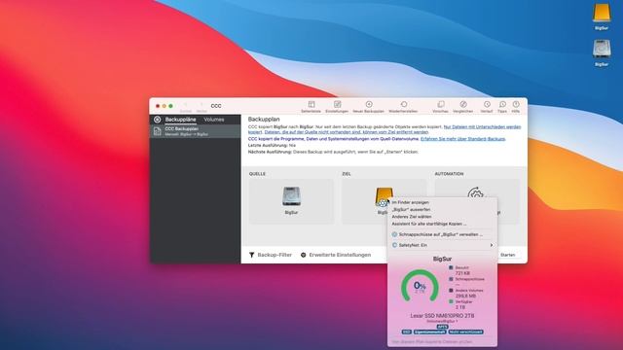Click the gear icon beside Erweiterte Einstellungen
Screen dimensions: 623x350
point(303,255)
